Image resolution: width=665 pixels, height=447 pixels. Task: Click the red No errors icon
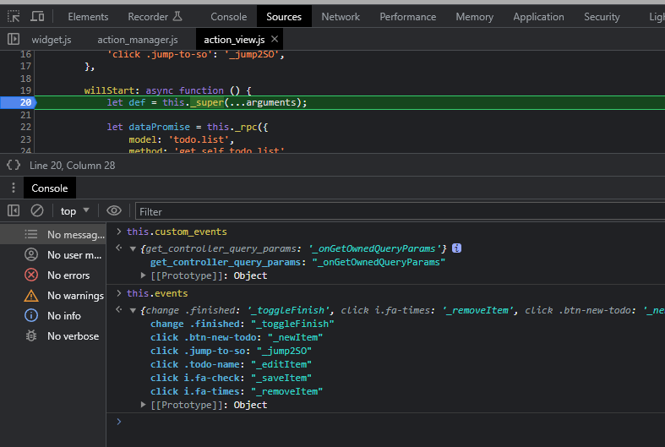pos(31,275)
